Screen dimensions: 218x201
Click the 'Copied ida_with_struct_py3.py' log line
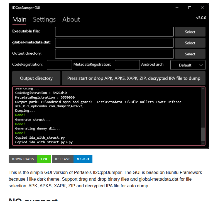pyautogui.click(x=44, y=142)
